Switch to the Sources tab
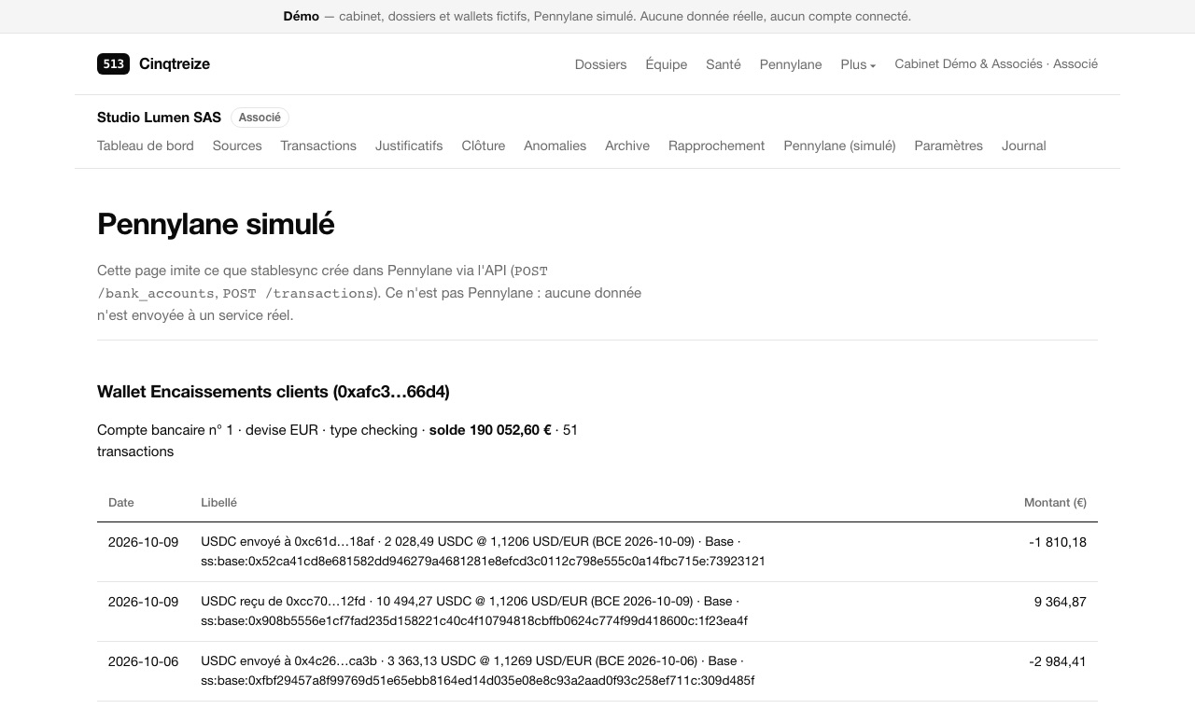 237,146
